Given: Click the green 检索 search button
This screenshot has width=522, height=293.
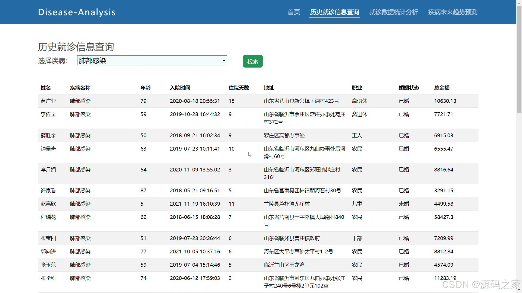Looking at the screenshot, I should 253,61.
